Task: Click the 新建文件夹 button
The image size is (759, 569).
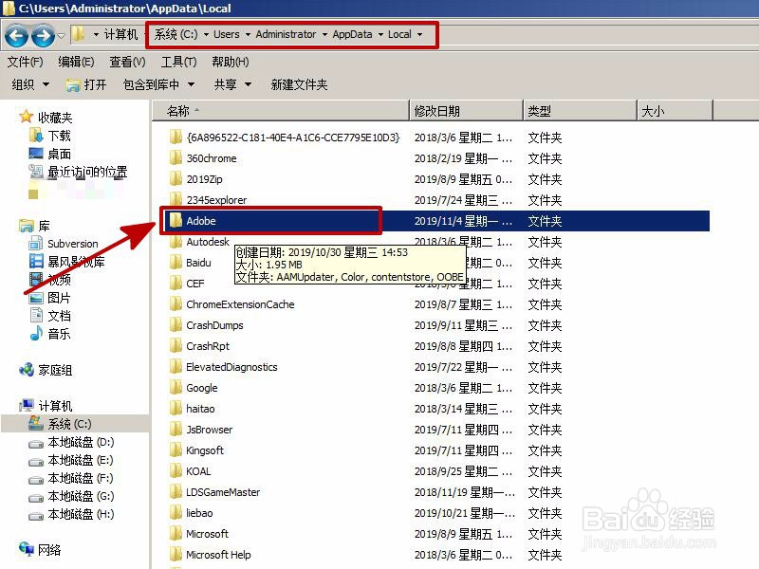Action: [298, 83]
